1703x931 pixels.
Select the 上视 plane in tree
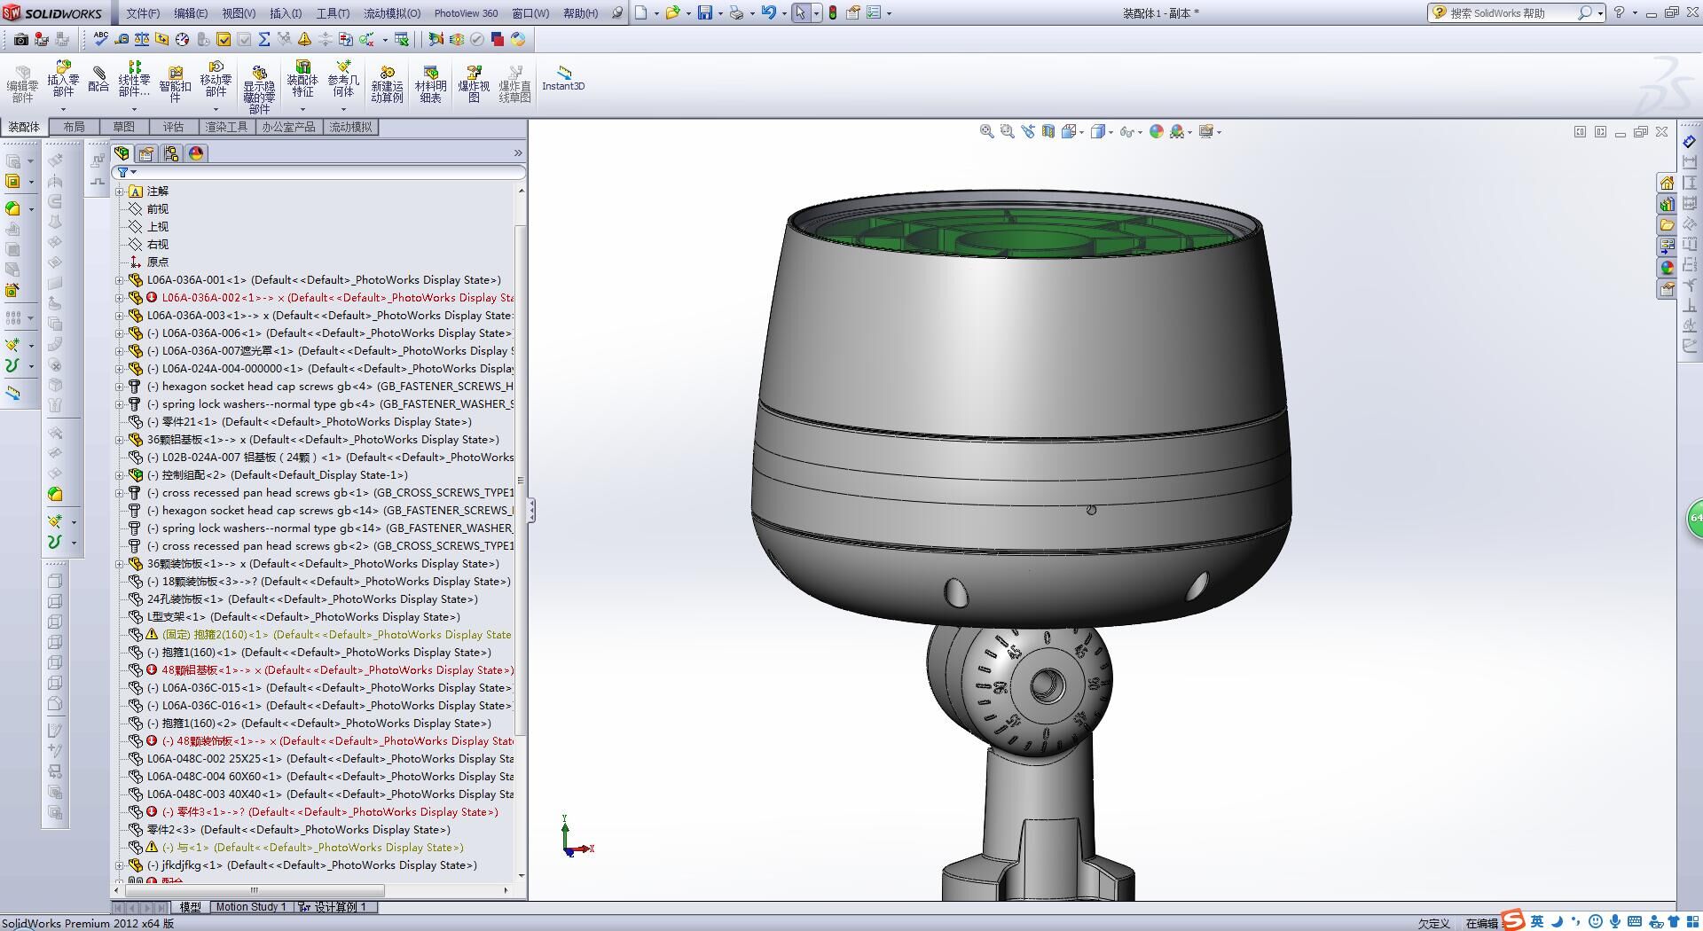[157, 227]
